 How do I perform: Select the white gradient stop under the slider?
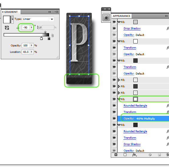click(x=41, y=38)
